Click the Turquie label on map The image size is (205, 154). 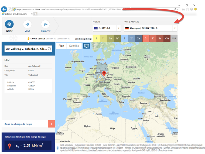click(143, 103)
